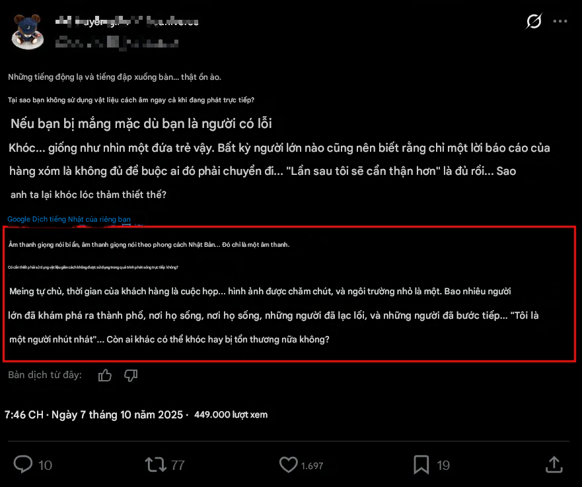This screenshot has height=487, width=582.
Task: Click the reply speech bubble icon
Action: point(23,465)
